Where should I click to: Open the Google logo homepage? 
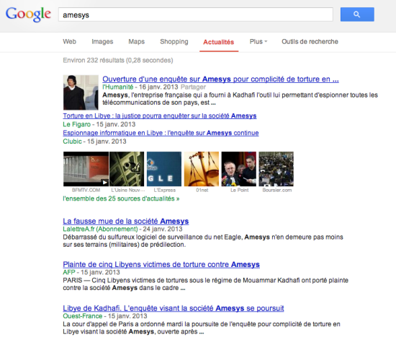pyautogui.click(x=28, y=14)
